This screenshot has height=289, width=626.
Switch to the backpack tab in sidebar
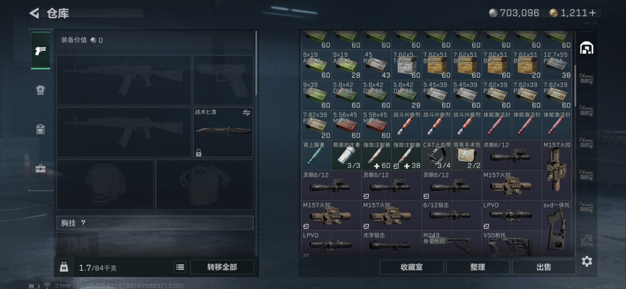(40, 90)
